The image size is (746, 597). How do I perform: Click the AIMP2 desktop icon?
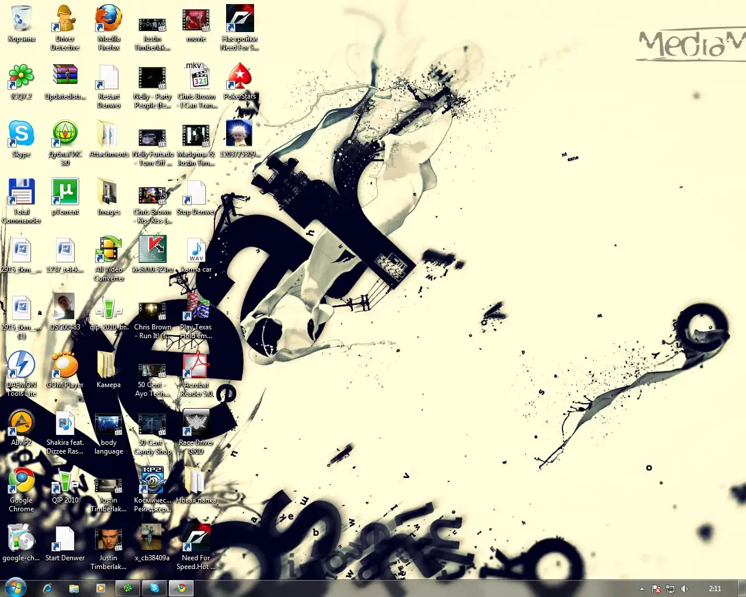[x=22, y=425]
